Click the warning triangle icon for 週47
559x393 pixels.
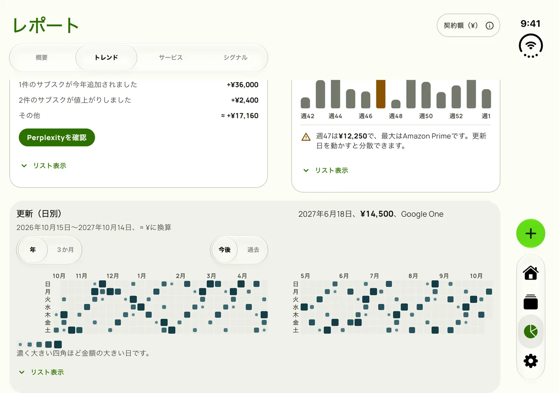point(306,137)
